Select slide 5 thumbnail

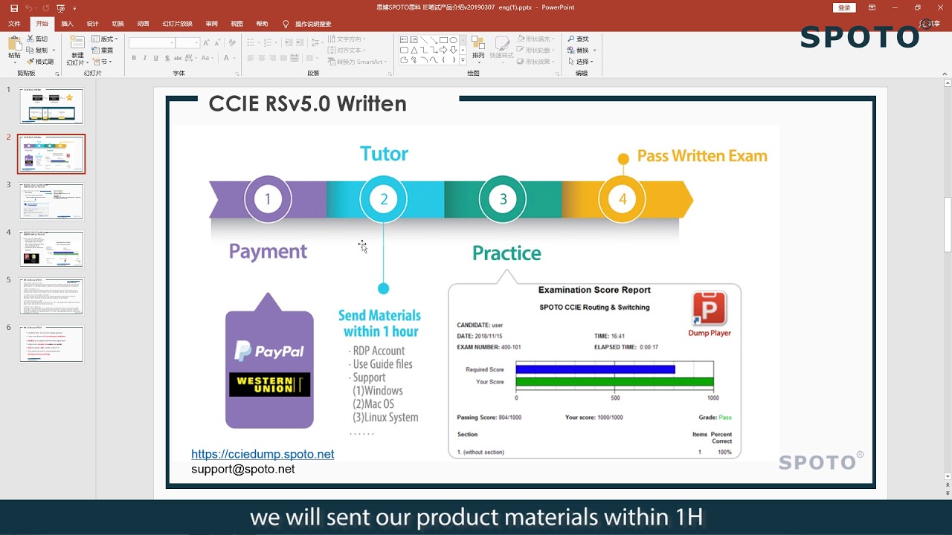click(x=51, y=296)
